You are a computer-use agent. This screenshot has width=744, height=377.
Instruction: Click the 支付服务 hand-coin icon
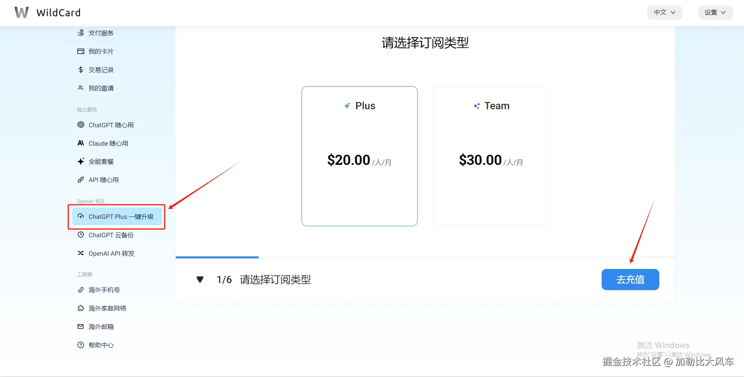(81, 33)
